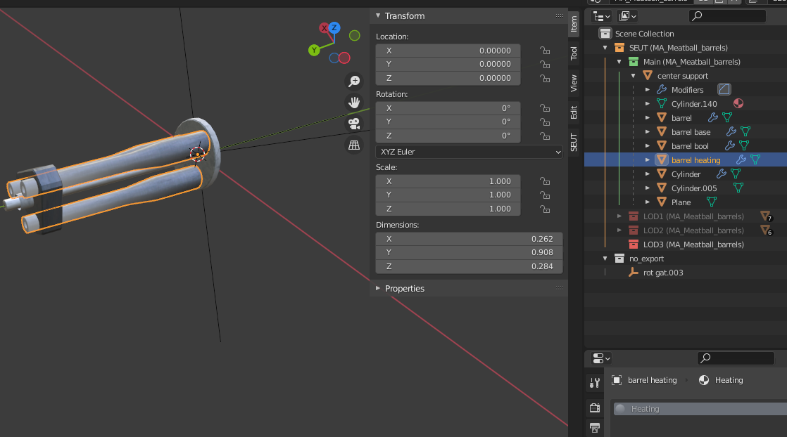This screenshot has height=437, width=787.
Task: Click Cylinder.140 material sphere icon
Action: point(738,104)
